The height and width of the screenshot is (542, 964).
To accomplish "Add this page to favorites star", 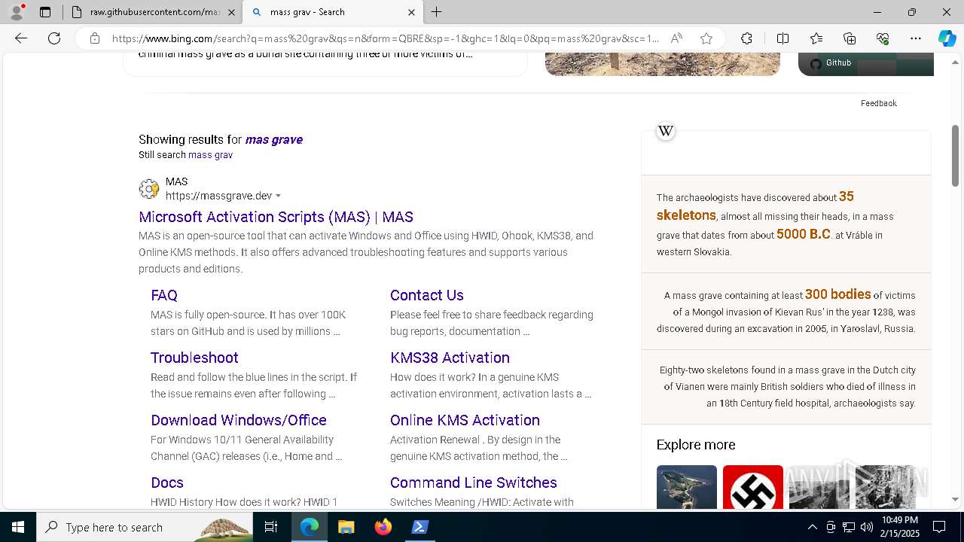I will coord(706,38).
